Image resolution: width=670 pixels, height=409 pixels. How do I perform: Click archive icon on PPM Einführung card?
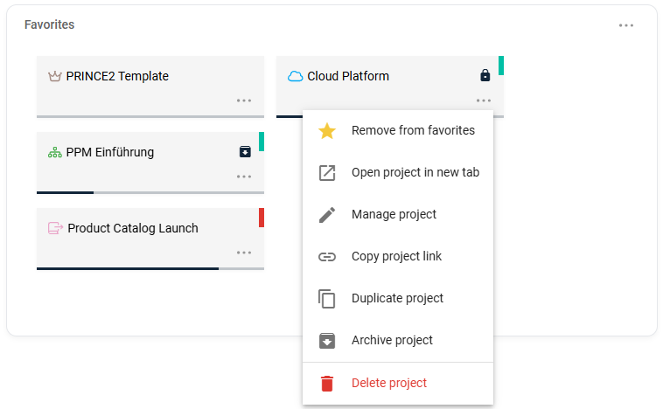pos(245,152)
